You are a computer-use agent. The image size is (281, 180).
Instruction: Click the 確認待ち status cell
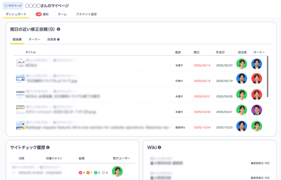[180, 127]
